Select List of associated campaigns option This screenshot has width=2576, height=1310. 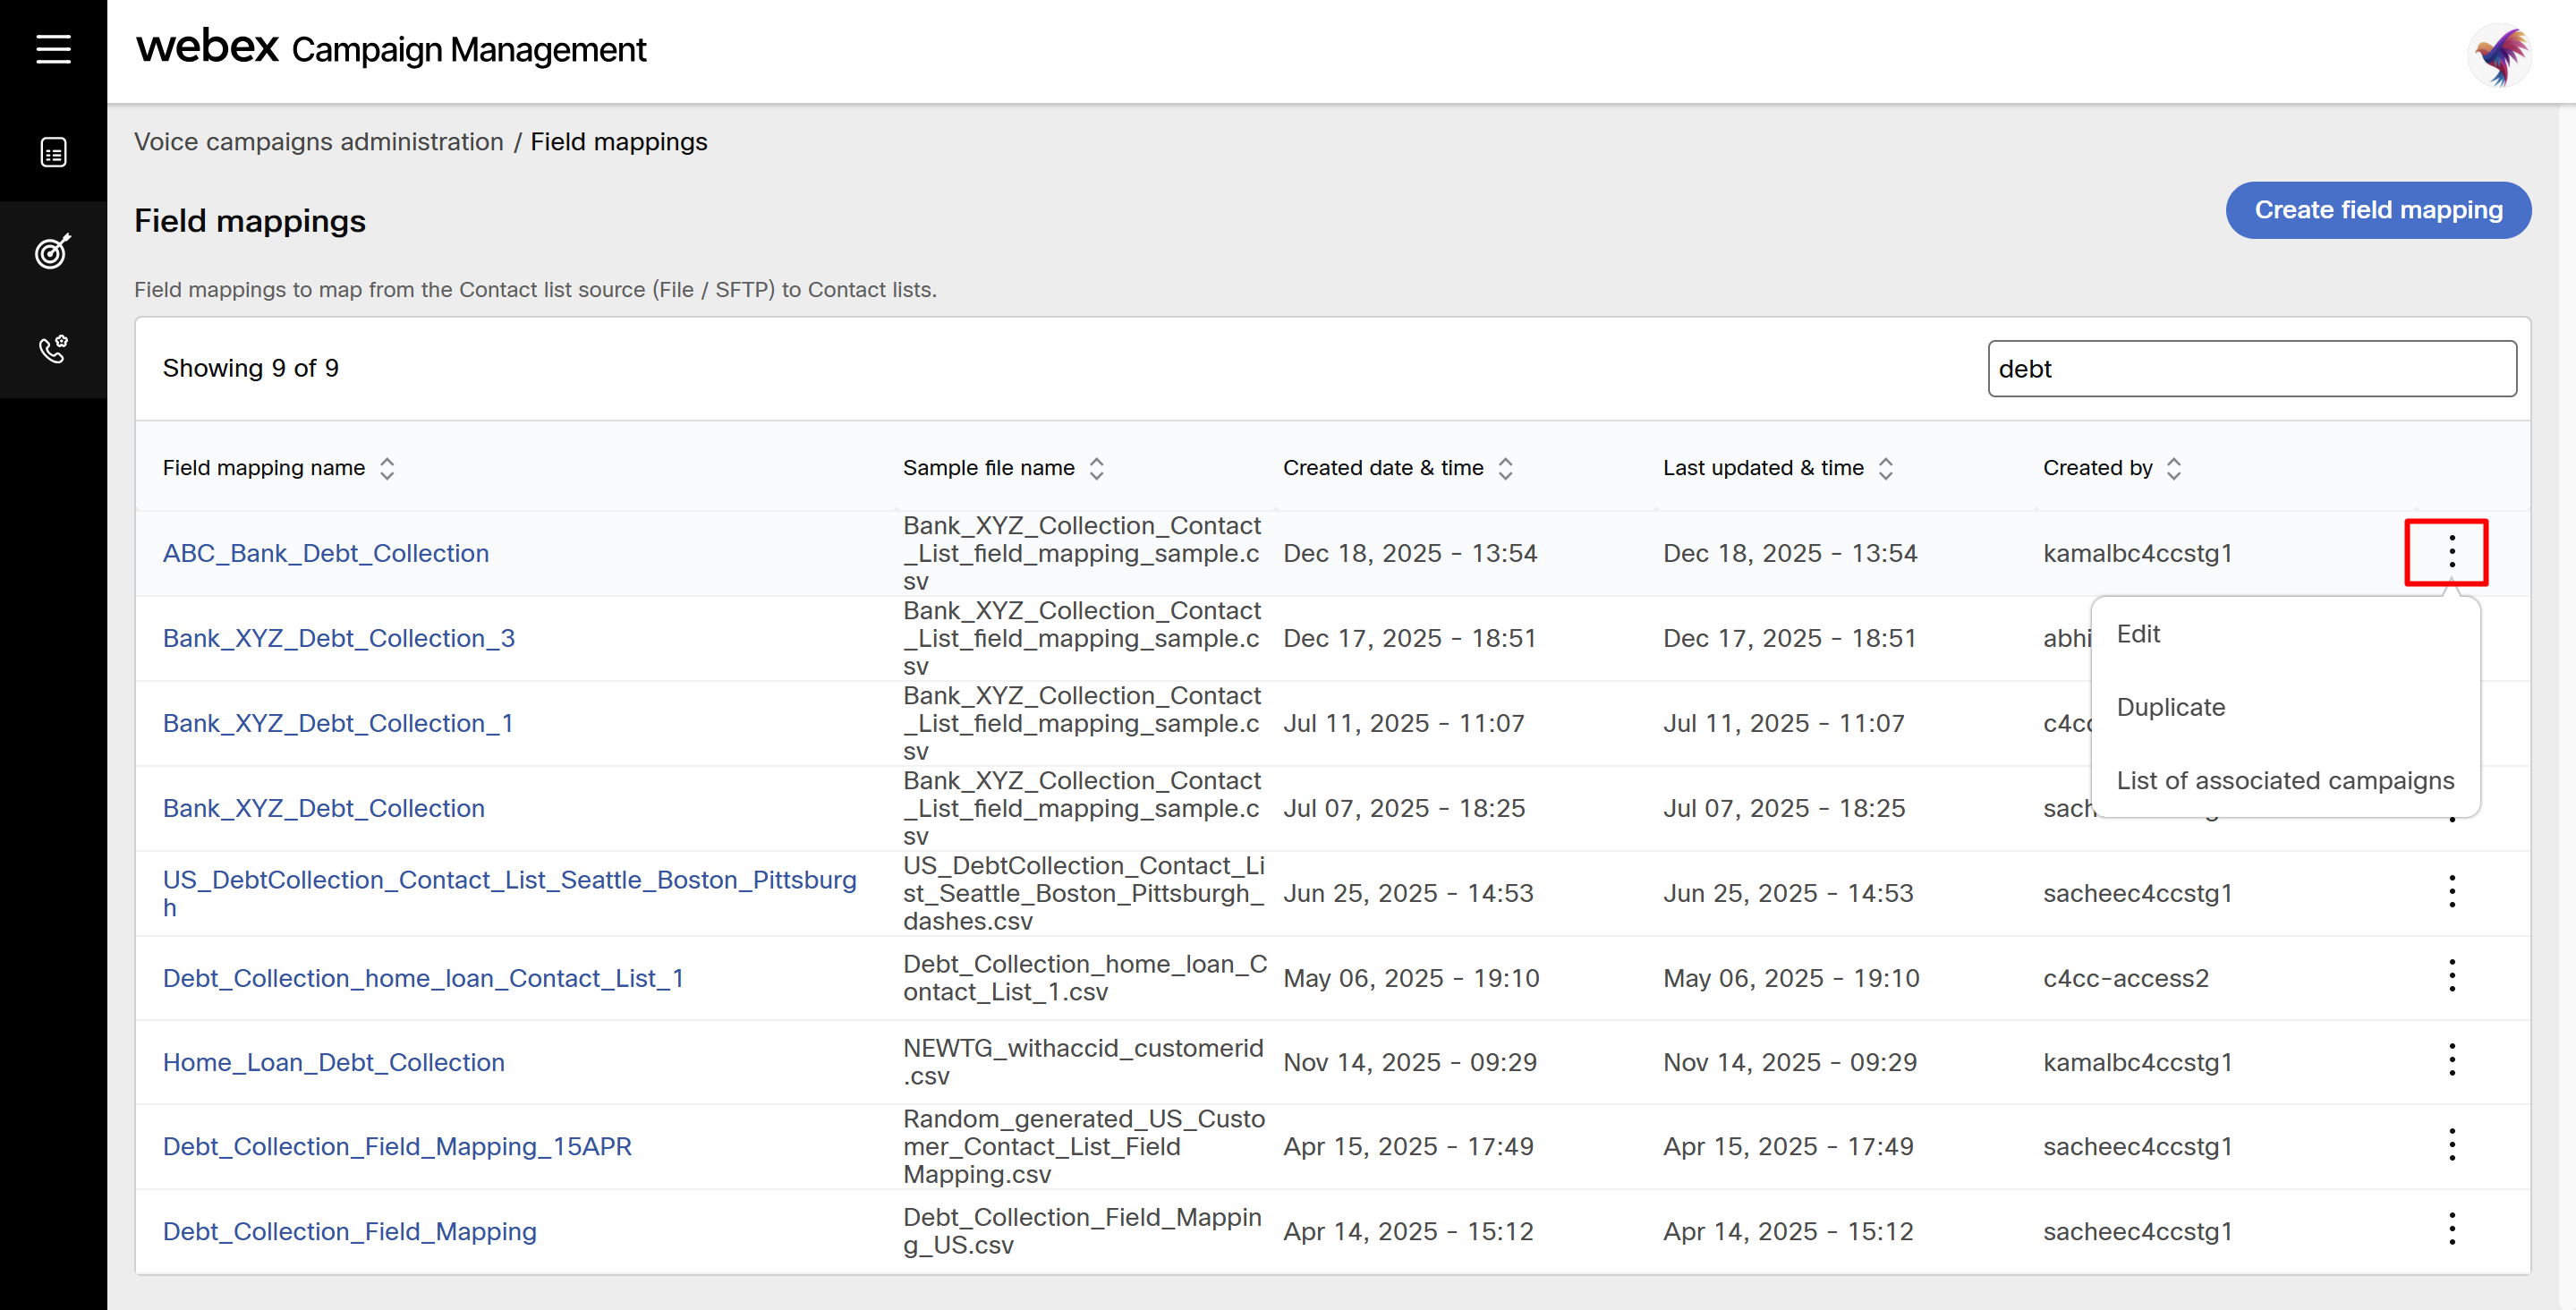2284,780
